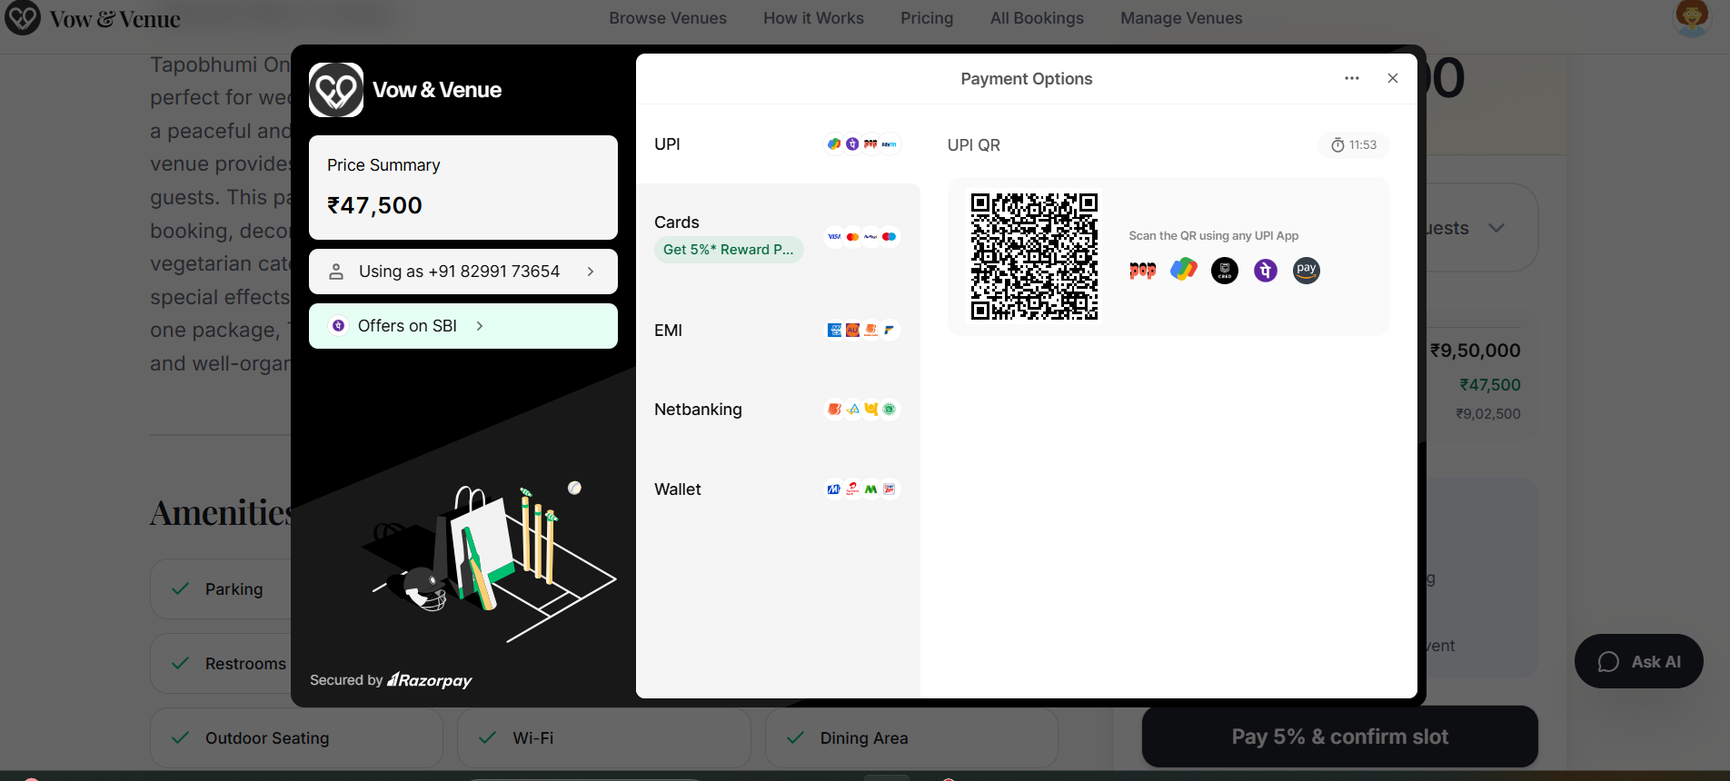Click the Pay 5% & confirm slot button
The height and width of the screenshot is (781, 1730).
pyautogui.click(x=1340, y=737)
